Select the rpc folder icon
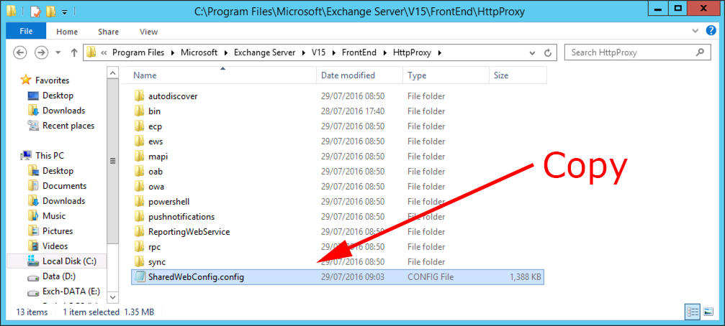This screenshot has width=725, height=326. coord(139,247)
